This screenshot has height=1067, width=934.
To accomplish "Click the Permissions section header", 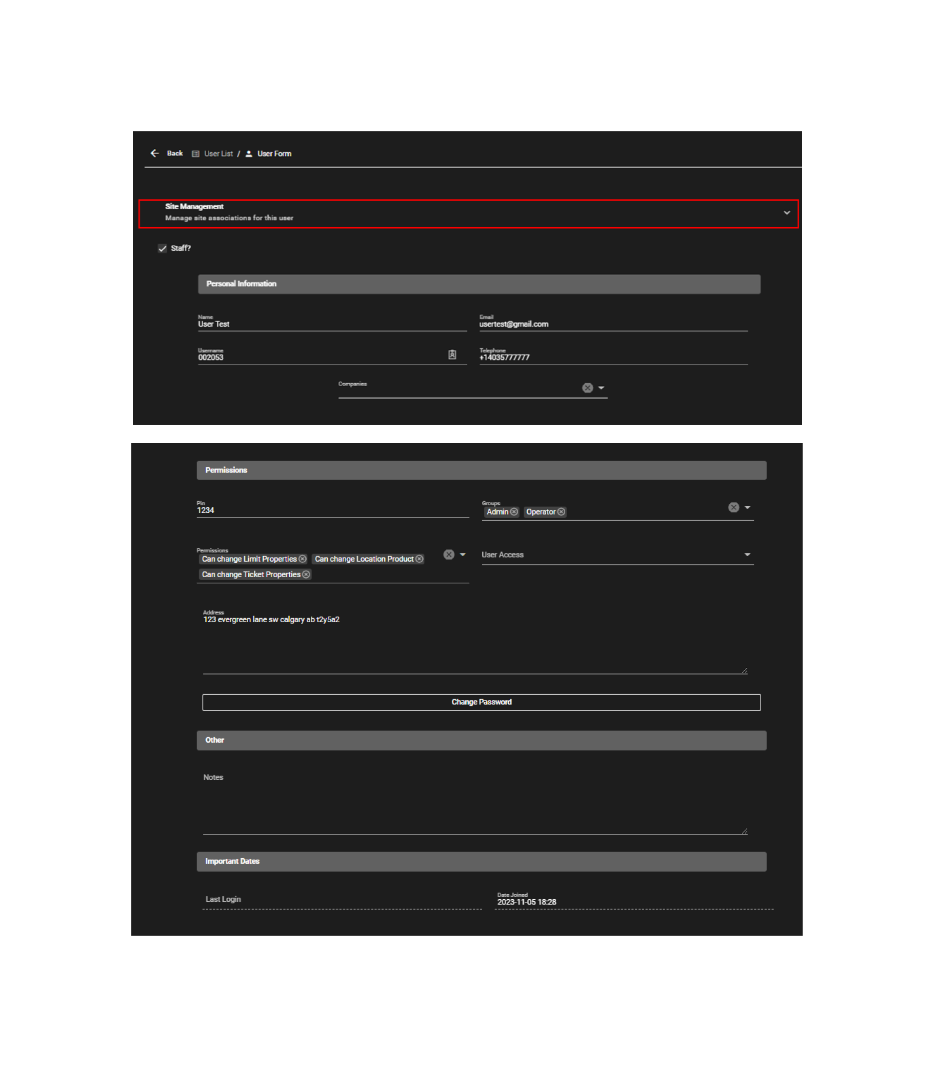I will [x=481, y=470].
